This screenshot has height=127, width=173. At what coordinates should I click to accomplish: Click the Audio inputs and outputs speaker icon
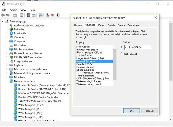click(x=11, y=25)
